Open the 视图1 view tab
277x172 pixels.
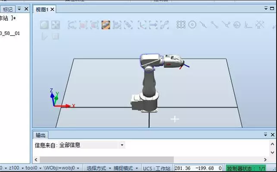[42, 9]
